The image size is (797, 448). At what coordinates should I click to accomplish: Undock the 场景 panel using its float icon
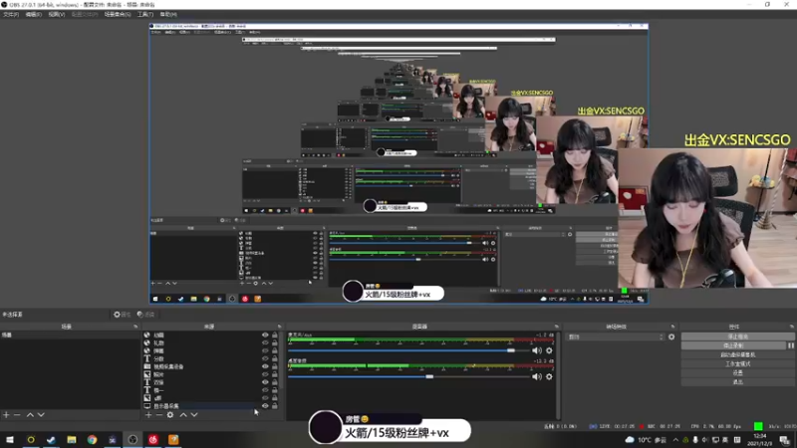[x=135, y=327]
